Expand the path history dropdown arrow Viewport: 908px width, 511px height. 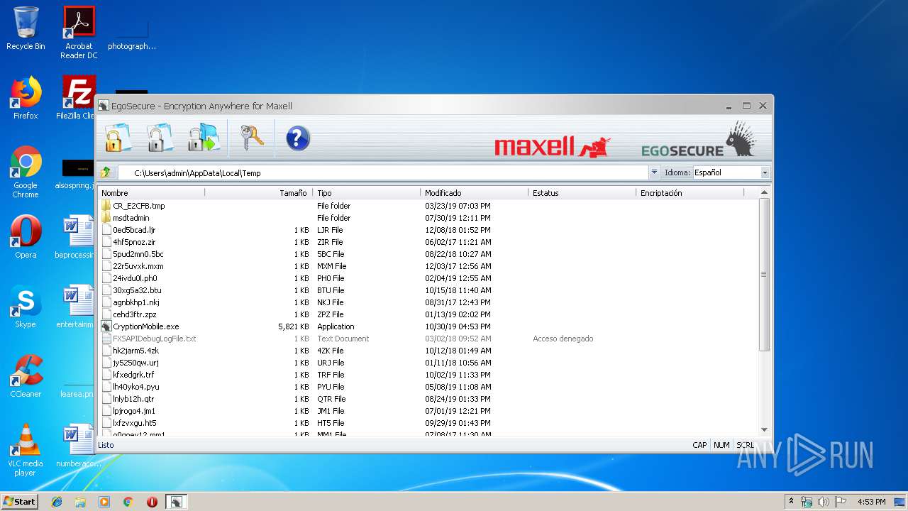point(653,172)
